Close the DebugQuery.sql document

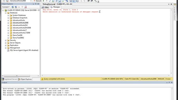pos(171,4)
